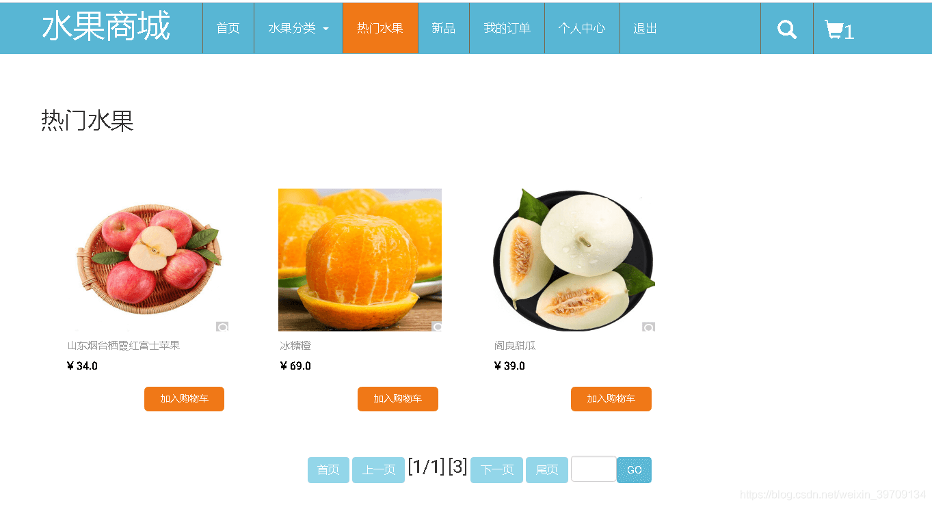Click the 尾页 pagination button
The image size is (932, 507).
click(547, 470)
